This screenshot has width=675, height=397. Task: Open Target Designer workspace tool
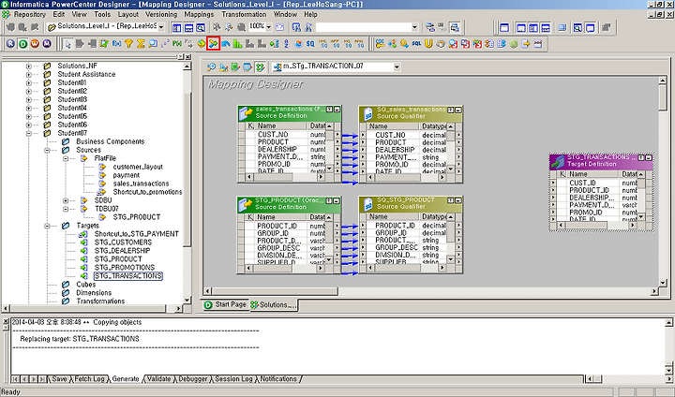click(223, 67)
